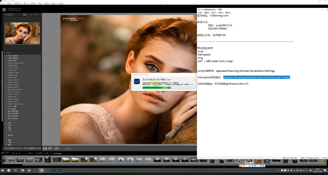Click the add preset plus icon

tap(40, 53)
